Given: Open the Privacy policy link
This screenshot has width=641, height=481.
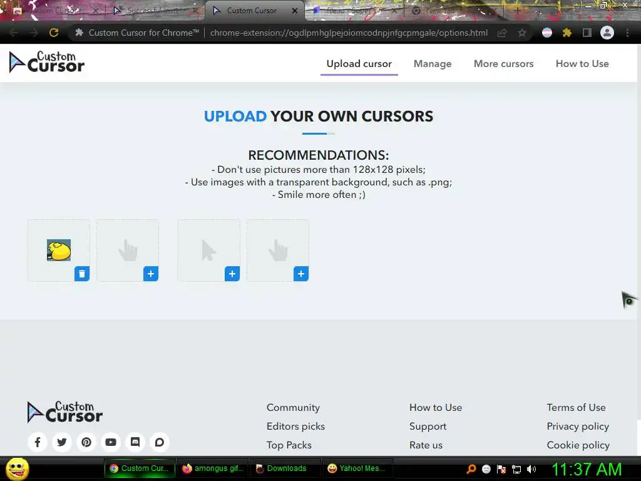Looking at the screenshot, I should click(578, 426).
